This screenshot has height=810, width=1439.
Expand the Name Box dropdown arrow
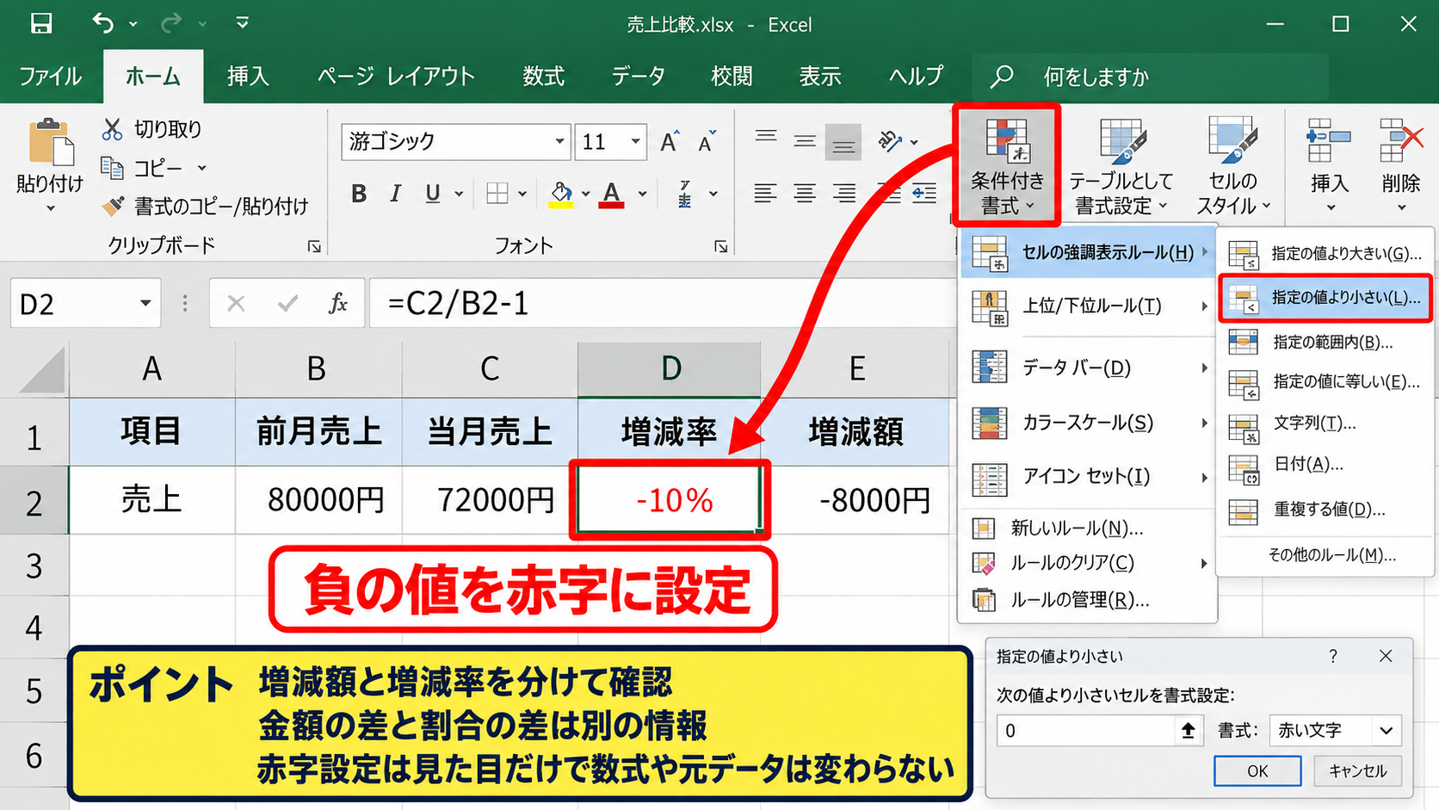145,303
